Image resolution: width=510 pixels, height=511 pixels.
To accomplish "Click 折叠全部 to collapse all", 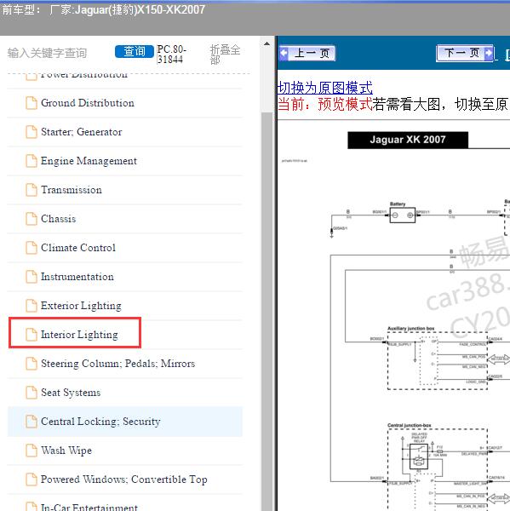I will (x=225, y=55).
